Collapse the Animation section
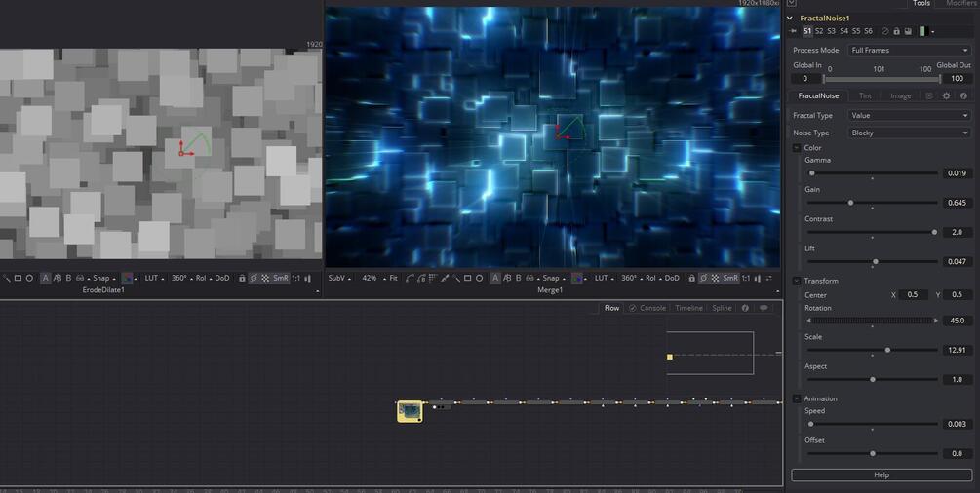 click(x=797, y=398)
